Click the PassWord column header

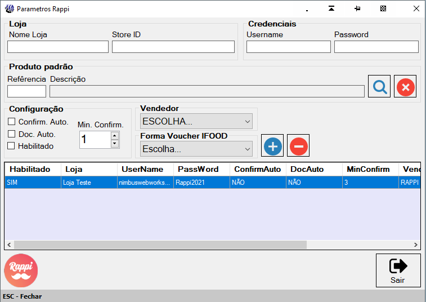(201, 169)
